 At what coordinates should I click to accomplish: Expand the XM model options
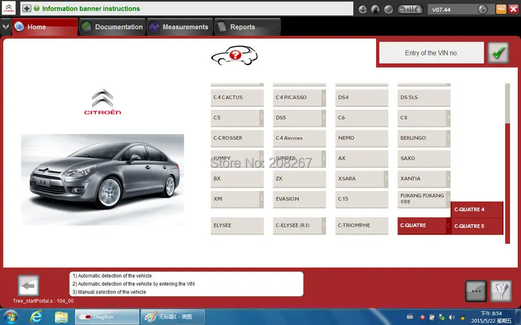pyautogui.click(x=262, y=199)
